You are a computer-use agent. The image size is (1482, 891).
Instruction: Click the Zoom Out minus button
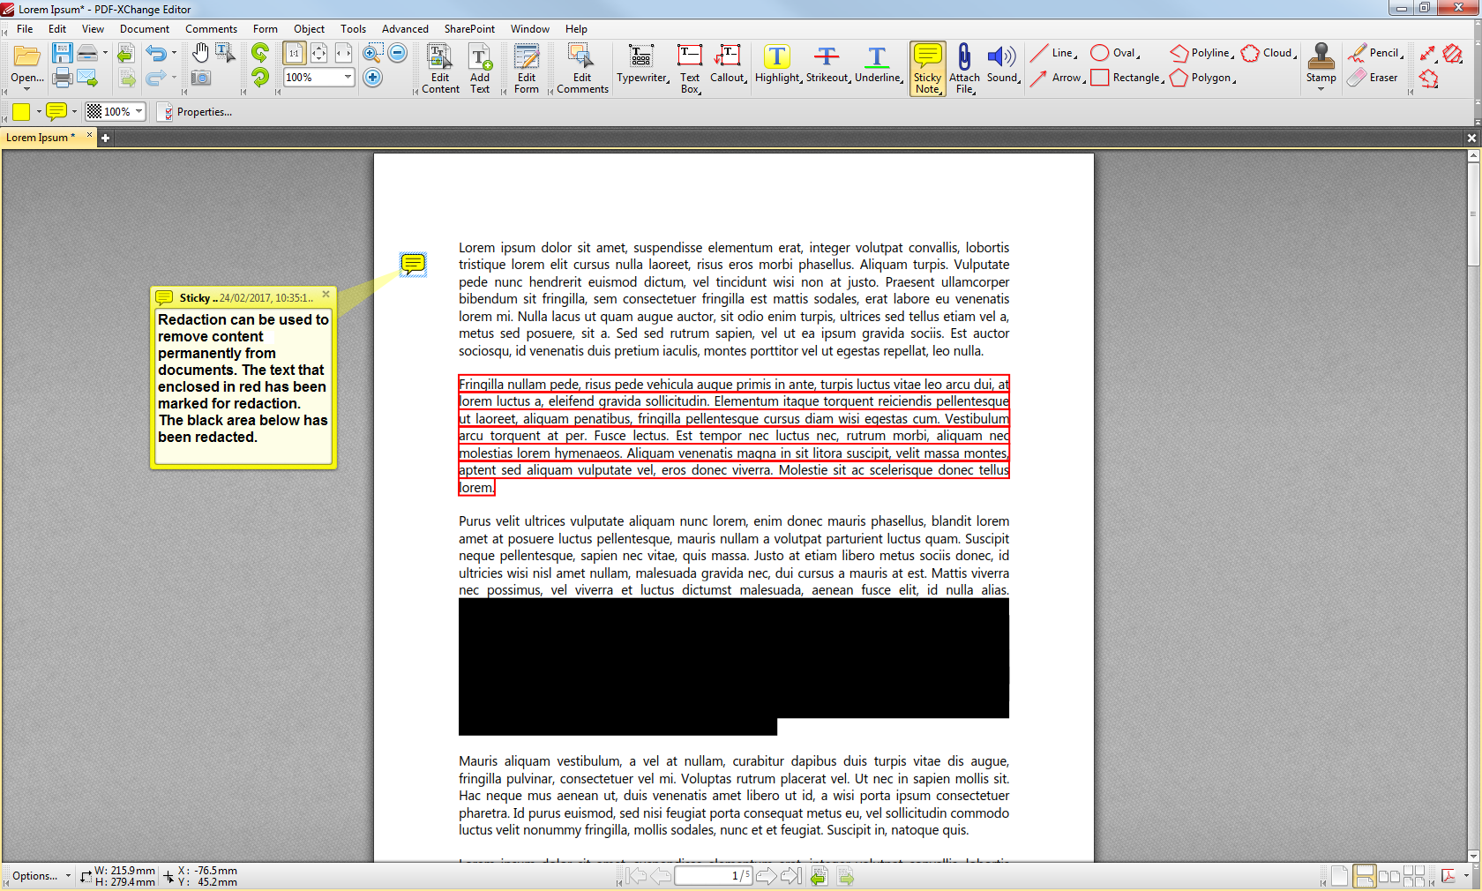tap(398, 53)
